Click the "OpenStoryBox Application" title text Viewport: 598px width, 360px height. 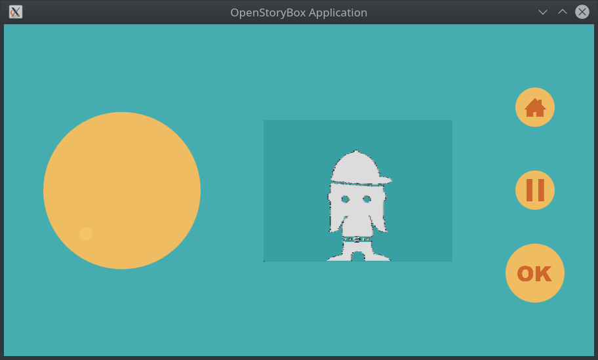[x=298, y=12]
